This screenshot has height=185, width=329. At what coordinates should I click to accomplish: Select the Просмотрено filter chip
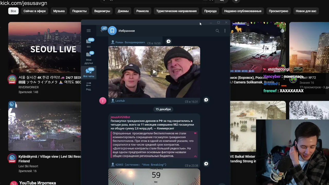coord(278,11)
